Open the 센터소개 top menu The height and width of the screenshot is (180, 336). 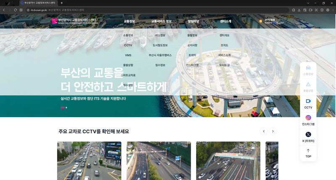coord(226,21)
